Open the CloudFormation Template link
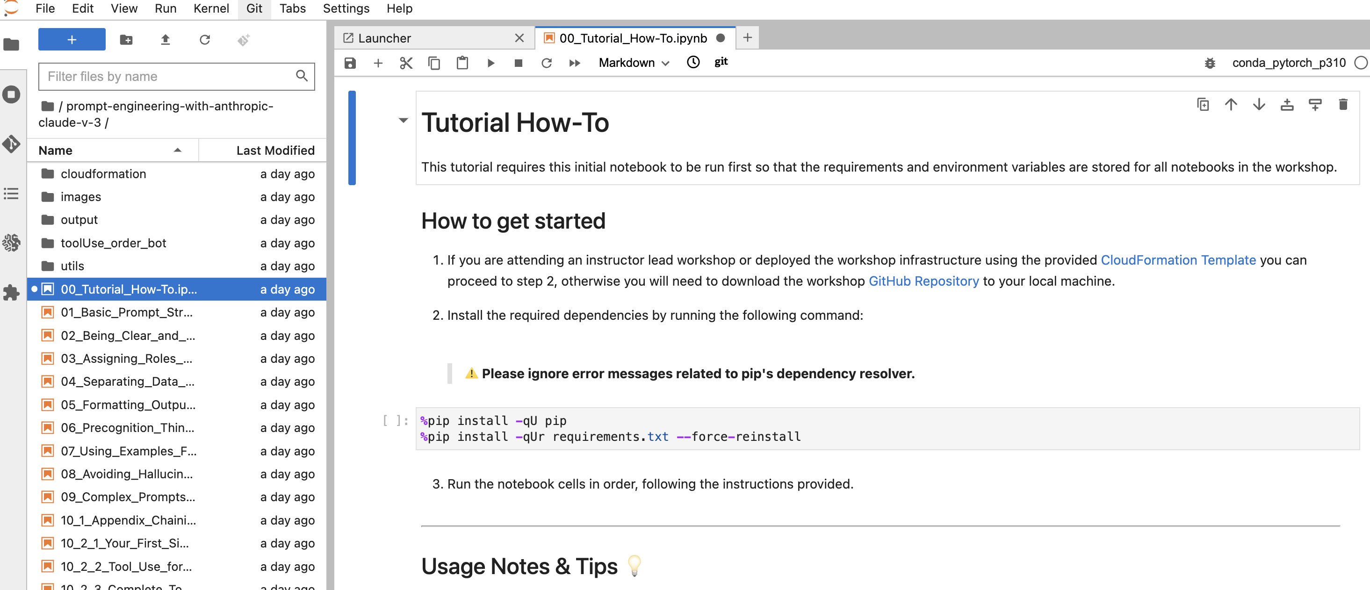 point(1177,260)
